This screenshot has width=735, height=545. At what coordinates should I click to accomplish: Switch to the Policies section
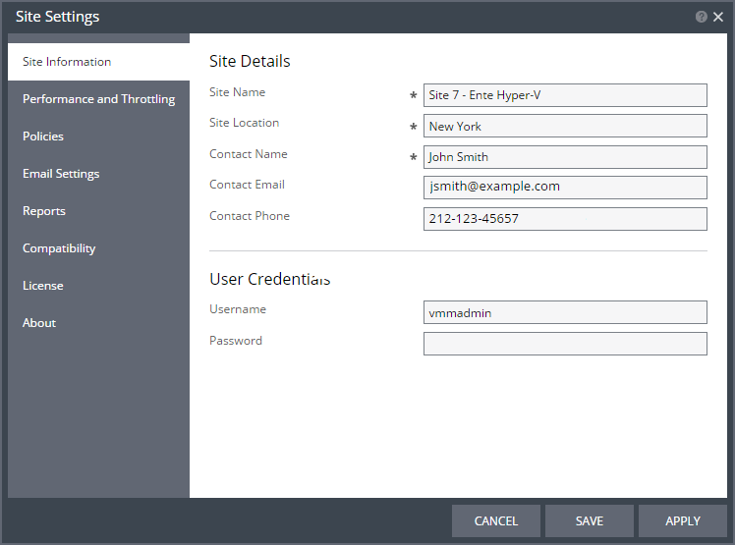(x=98, y=136)
